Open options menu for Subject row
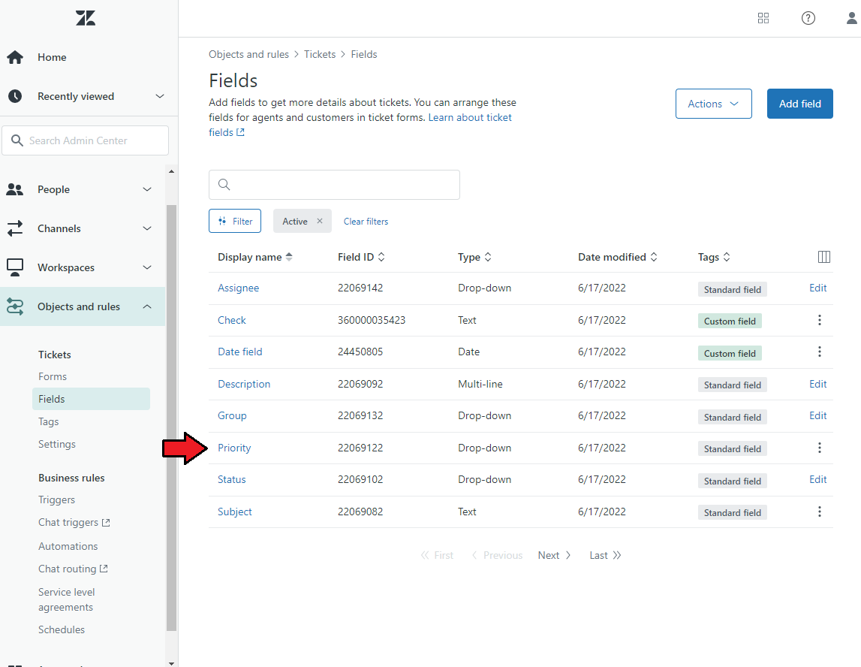Screen dimensions: 861x667 820,512
